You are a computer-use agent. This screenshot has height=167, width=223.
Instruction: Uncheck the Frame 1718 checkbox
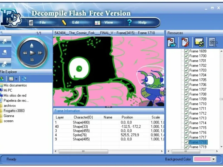(186, 142)
